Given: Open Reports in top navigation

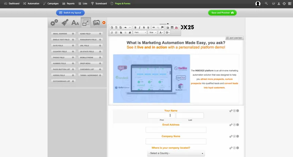Looking at the screenshot, I should pyautogui.click(x=68, y=4).
